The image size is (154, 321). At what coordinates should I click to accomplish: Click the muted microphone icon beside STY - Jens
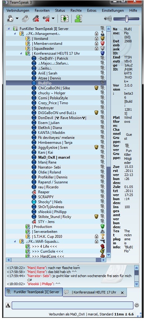point(34,221)
